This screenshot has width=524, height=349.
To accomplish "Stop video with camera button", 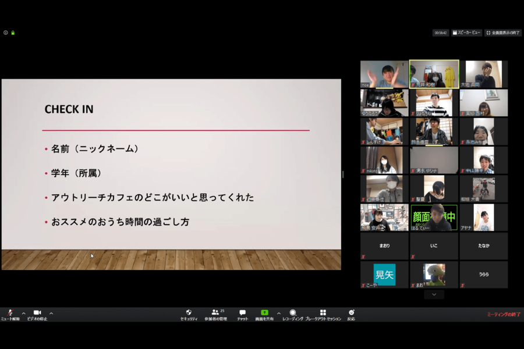I will [37, 314].
